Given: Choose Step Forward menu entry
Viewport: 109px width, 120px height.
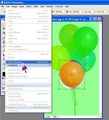Looking at the screenshot, I should [28, 13].
